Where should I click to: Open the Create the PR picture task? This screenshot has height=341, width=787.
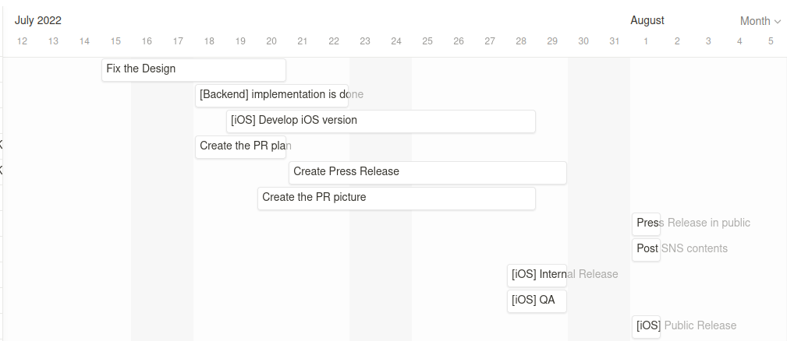pos(396,199)
